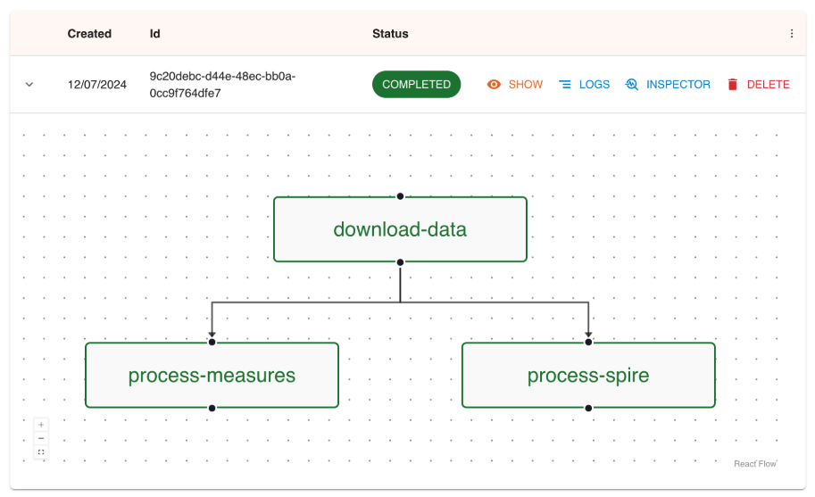The height and width of the screenshot is (497, 815).
Task: Open the three-dot table options menu
Action: click(791, 34)
